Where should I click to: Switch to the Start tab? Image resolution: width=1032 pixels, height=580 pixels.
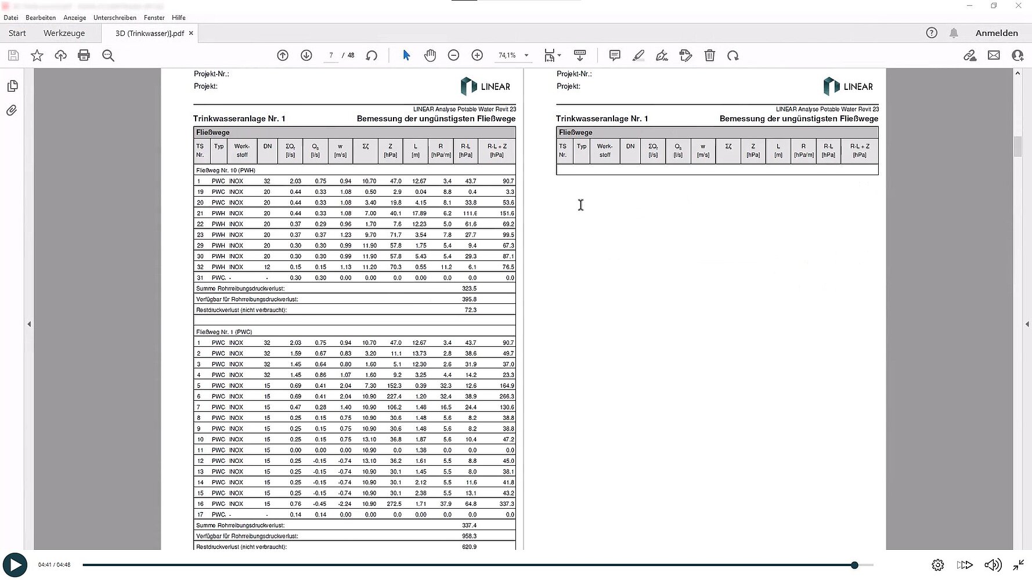pyautogui.click(x=17, y=33)
